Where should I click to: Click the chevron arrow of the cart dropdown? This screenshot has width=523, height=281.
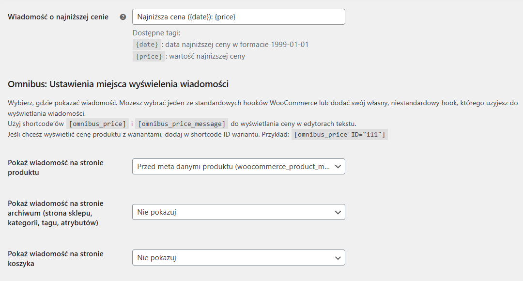[338, 258]
